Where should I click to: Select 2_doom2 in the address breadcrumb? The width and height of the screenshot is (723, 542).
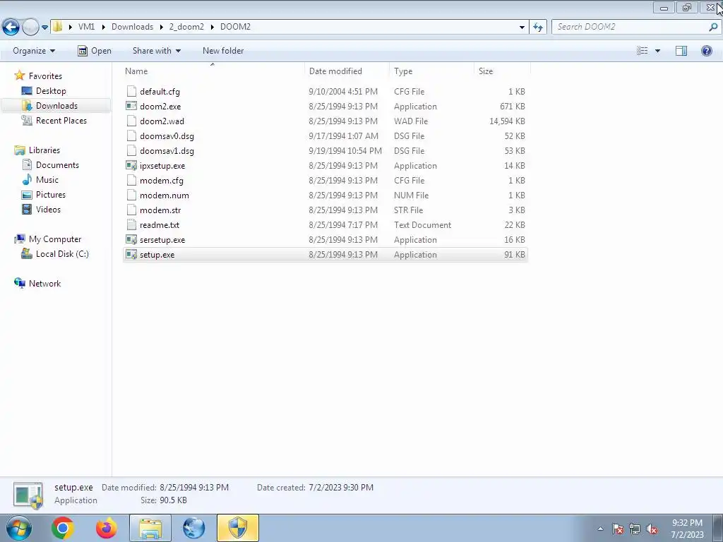point(186,27)
